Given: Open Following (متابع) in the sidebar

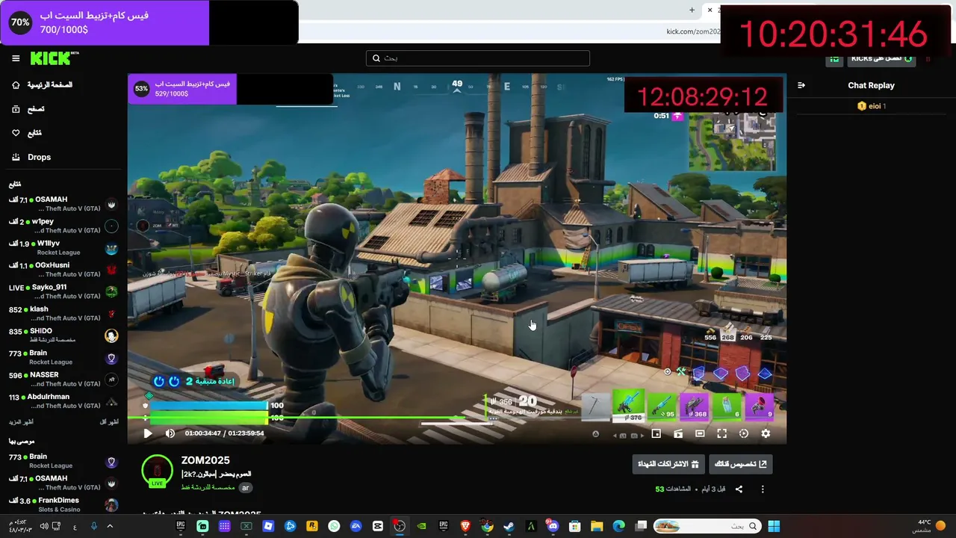Looking at the screenshot, I should tap(27, 133).
